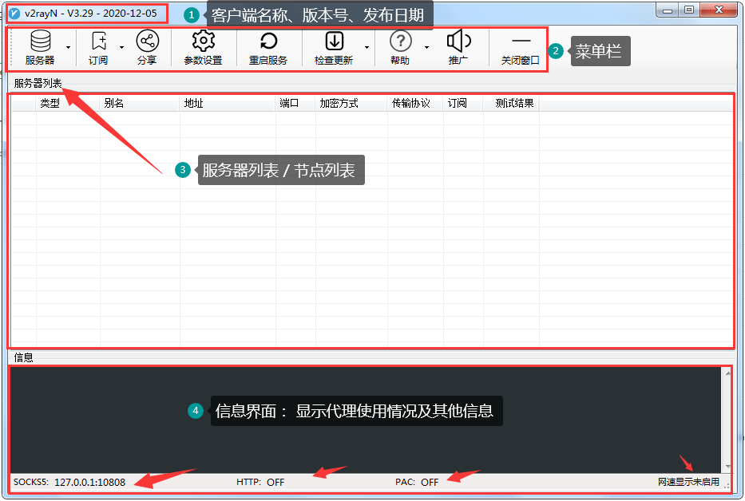This screenshot has width=745, height=501.
Task: Click the 测试结果 column header
Action: click(x=514, y=104)
